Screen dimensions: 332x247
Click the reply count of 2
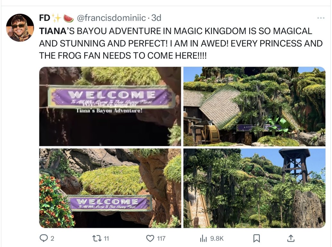(x=52, y=238)
